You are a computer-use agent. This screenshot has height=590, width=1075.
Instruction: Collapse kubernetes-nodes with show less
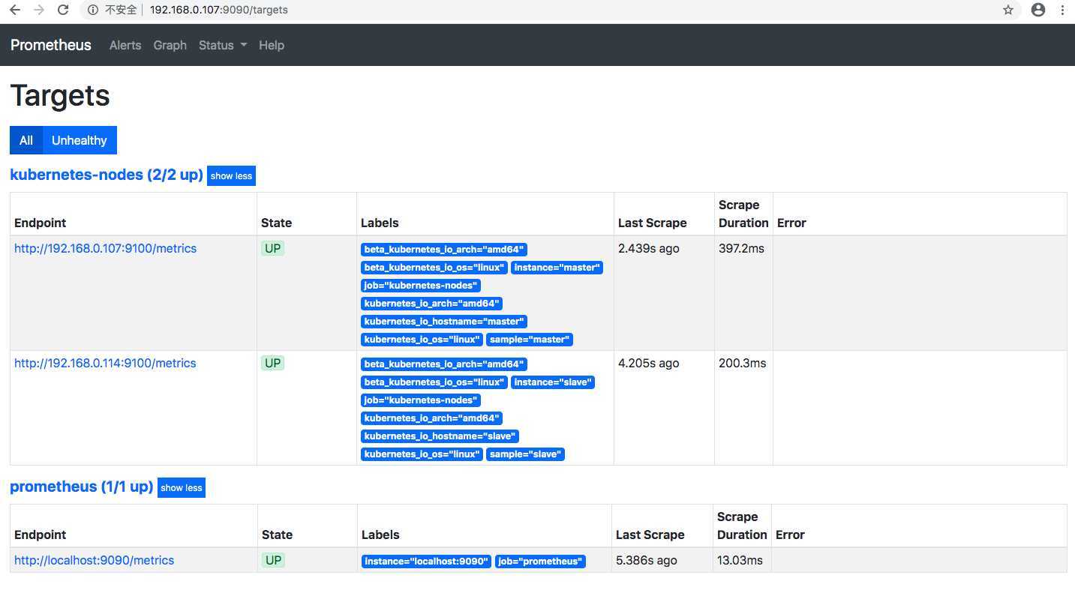tap(231, 176)
